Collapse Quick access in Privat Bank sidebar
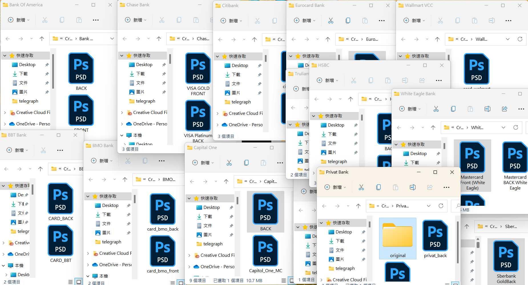This screenshot has height=285, width=528. coord(321,223)
